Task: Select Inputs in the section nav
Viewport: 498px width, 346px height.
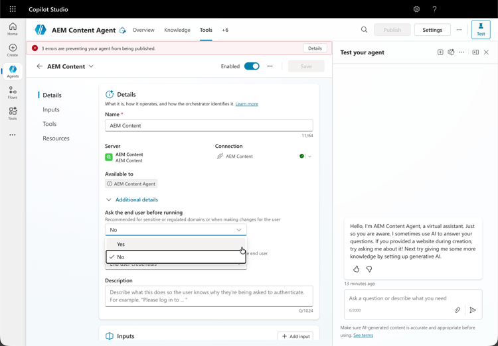Action: click(51, 109)
